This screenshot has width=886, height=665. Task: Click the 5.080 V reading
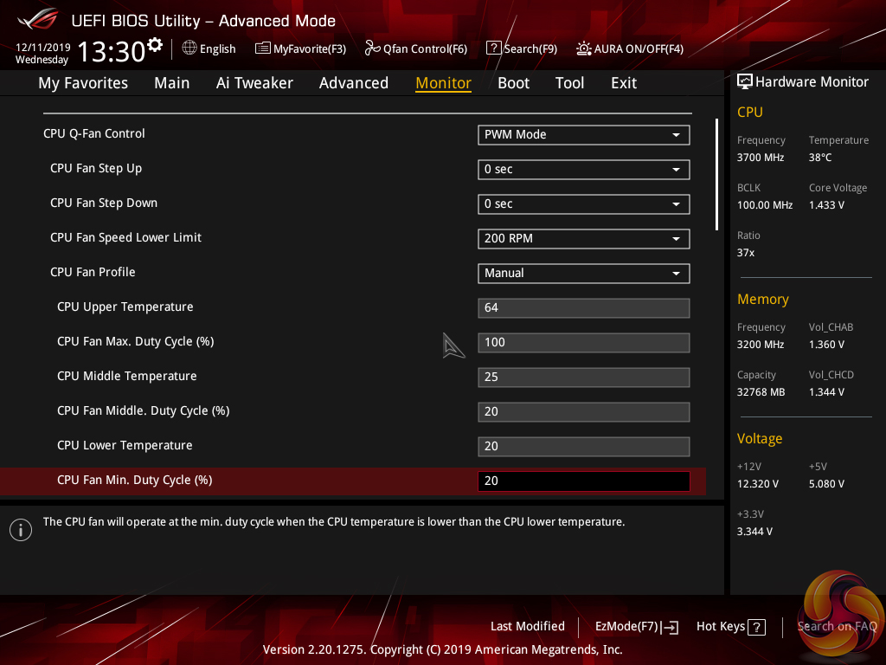(x=826, y=484)
